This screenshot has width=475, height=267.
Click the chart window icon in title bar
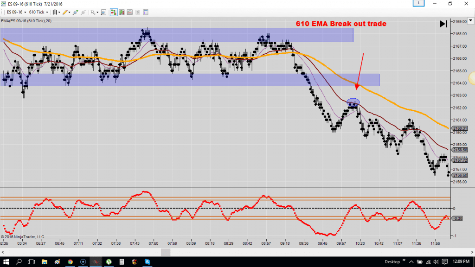[3, 4]
